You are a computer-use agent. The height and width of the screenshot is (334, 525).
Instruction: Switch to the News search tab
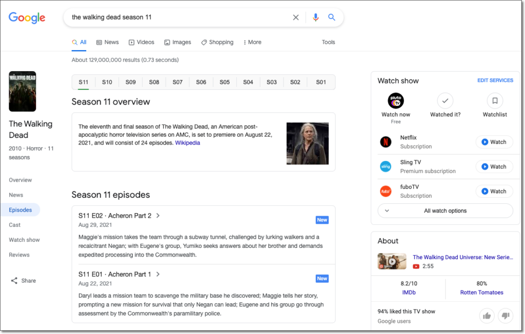(x=108, y=42)
